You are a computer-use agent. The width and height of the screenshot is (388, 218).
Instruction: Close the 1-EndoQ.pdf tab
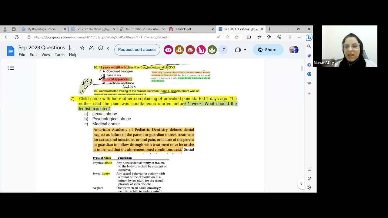(212, 29)
